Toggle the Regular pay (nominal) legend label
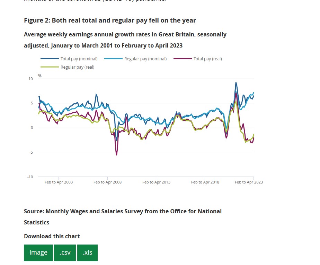320x265 pixels. (x=145, y=59)
